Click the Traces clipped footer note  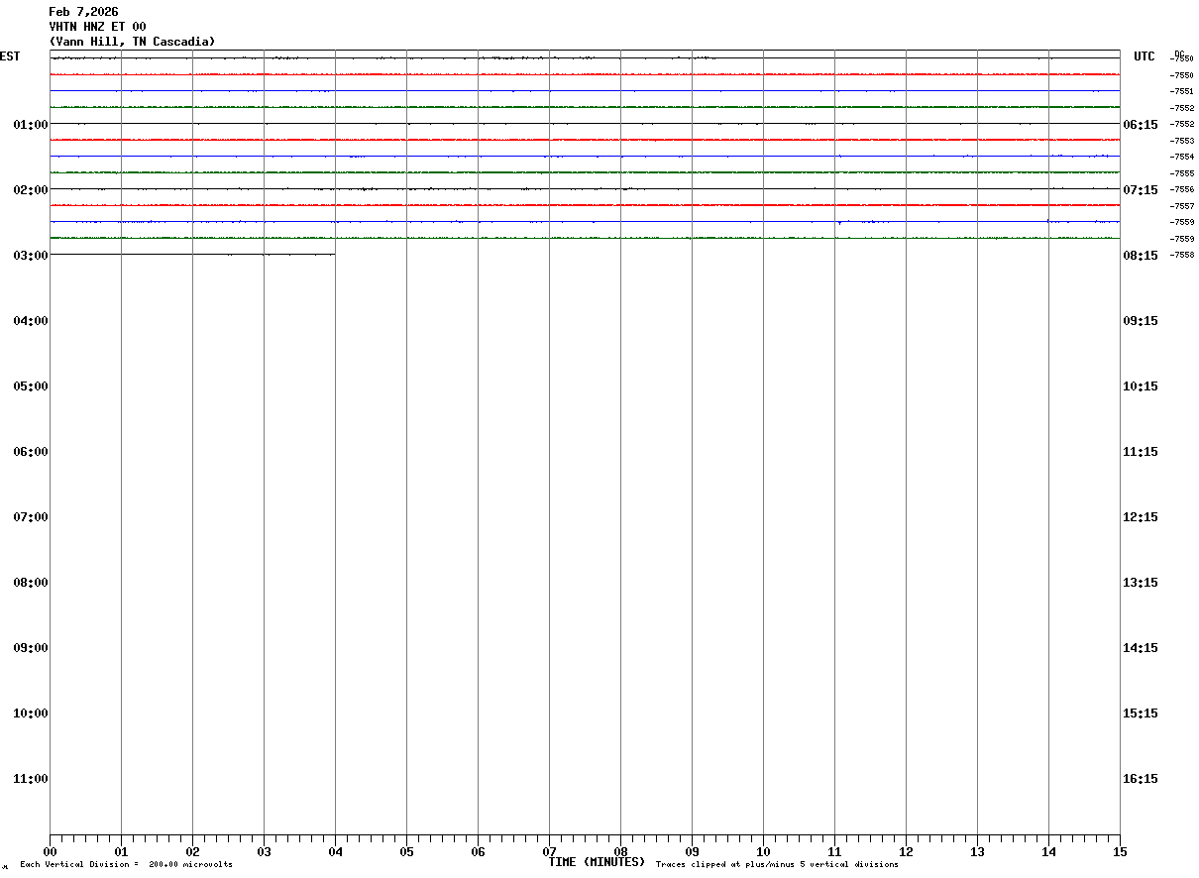tap(777, 864)
